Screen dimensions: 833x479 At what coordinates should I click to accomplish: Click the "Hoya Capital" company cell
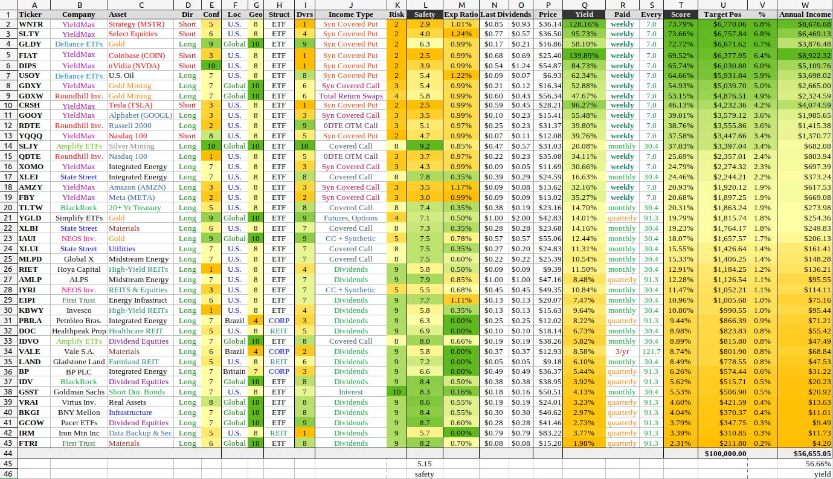79,269
